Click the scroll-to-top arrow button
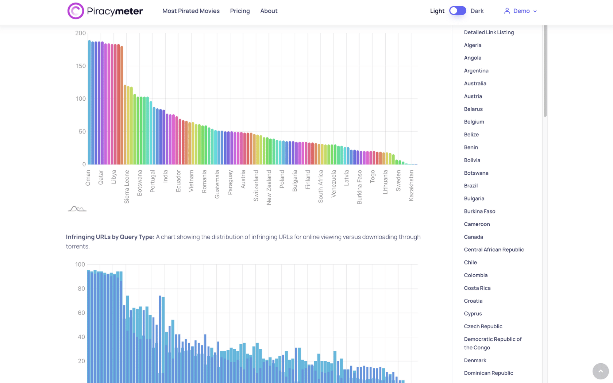 [x=601, y=371]
